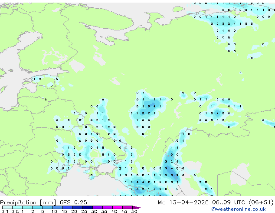This screenshot has width=275, height=213.
Task: Click the 15–20 mm legend color segment
Action: click(x=67, y=207)
